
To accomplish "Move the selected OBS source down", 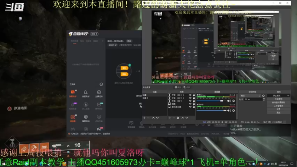I will (x=187, y=118).
